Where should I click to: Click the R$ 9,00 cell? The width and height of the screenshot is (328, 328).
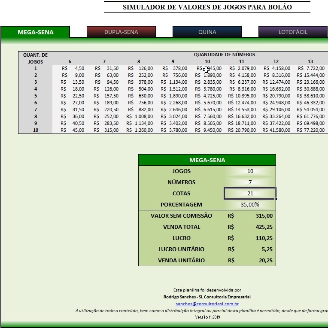coord(70,75)
